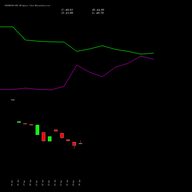This screenshot has height=192, width=192.
Task: Select the small red candle on 24 Apr
Action: [x=56, y=130]
